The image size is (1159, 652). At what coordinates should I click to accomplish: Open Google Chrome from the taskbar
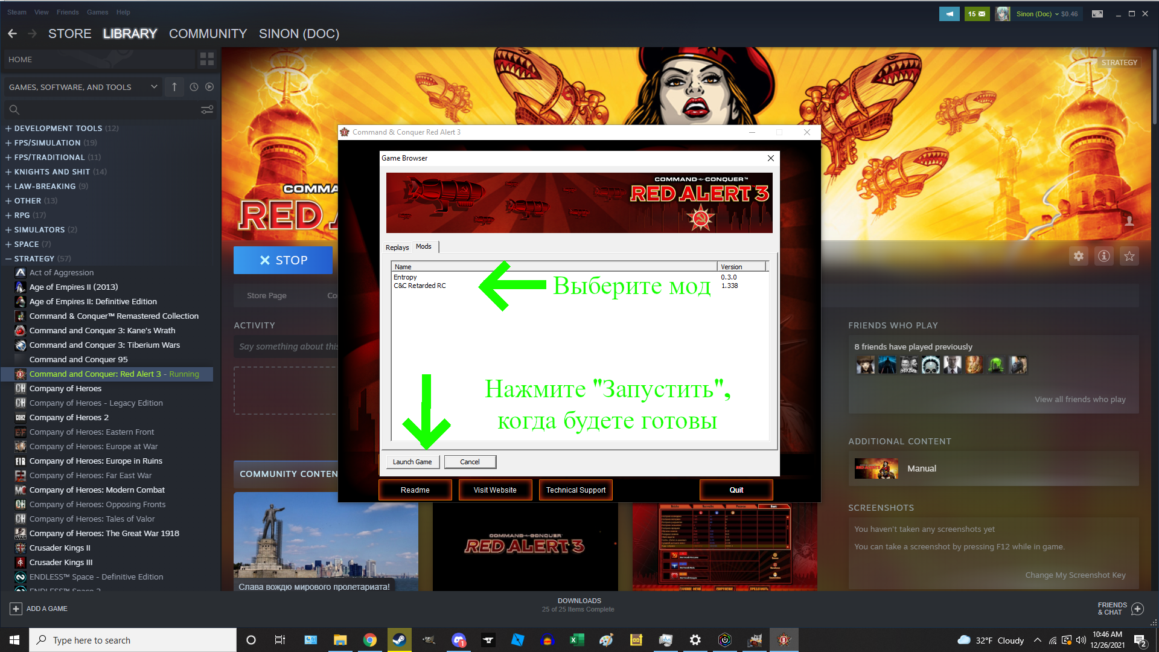click(370, 640)
